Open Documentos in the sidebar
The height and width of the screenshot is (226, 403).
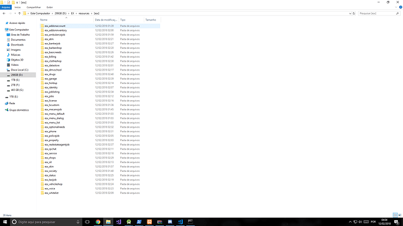coord(18,40)
